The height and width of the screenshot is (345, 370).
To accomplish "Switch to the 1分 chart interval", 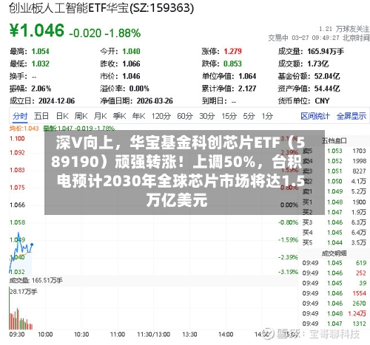I will (x=267, y=116).
